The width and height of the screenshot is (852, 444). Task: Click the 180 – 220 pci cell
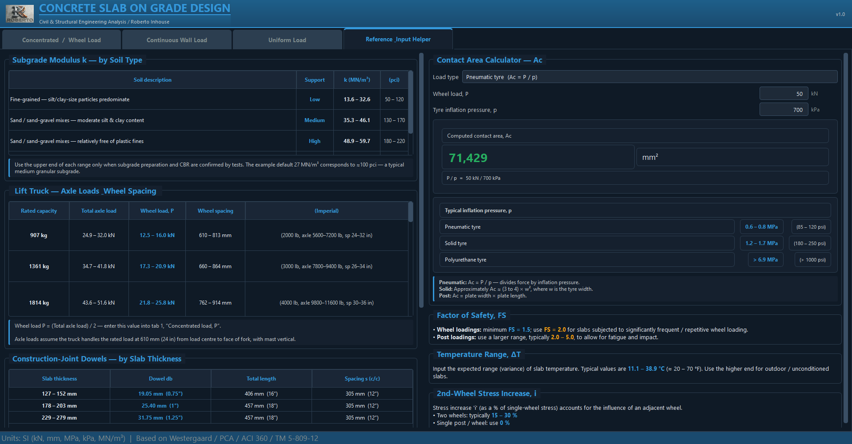pos(394,141)
